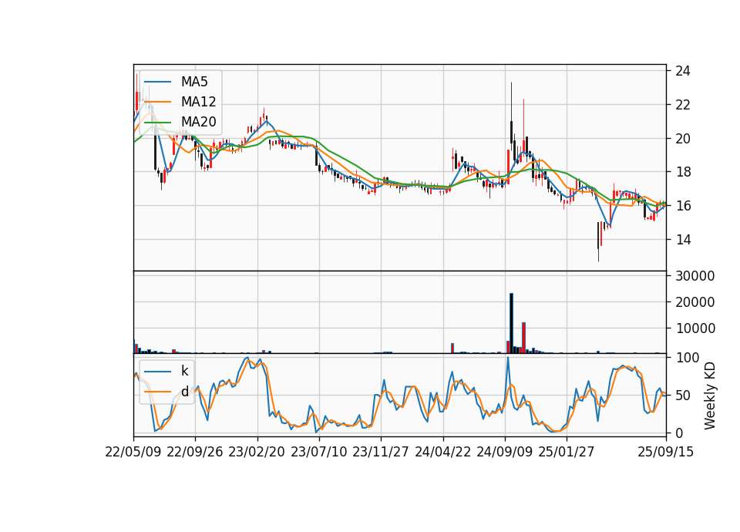Click the volume axis value 20000

pos(695,302)
